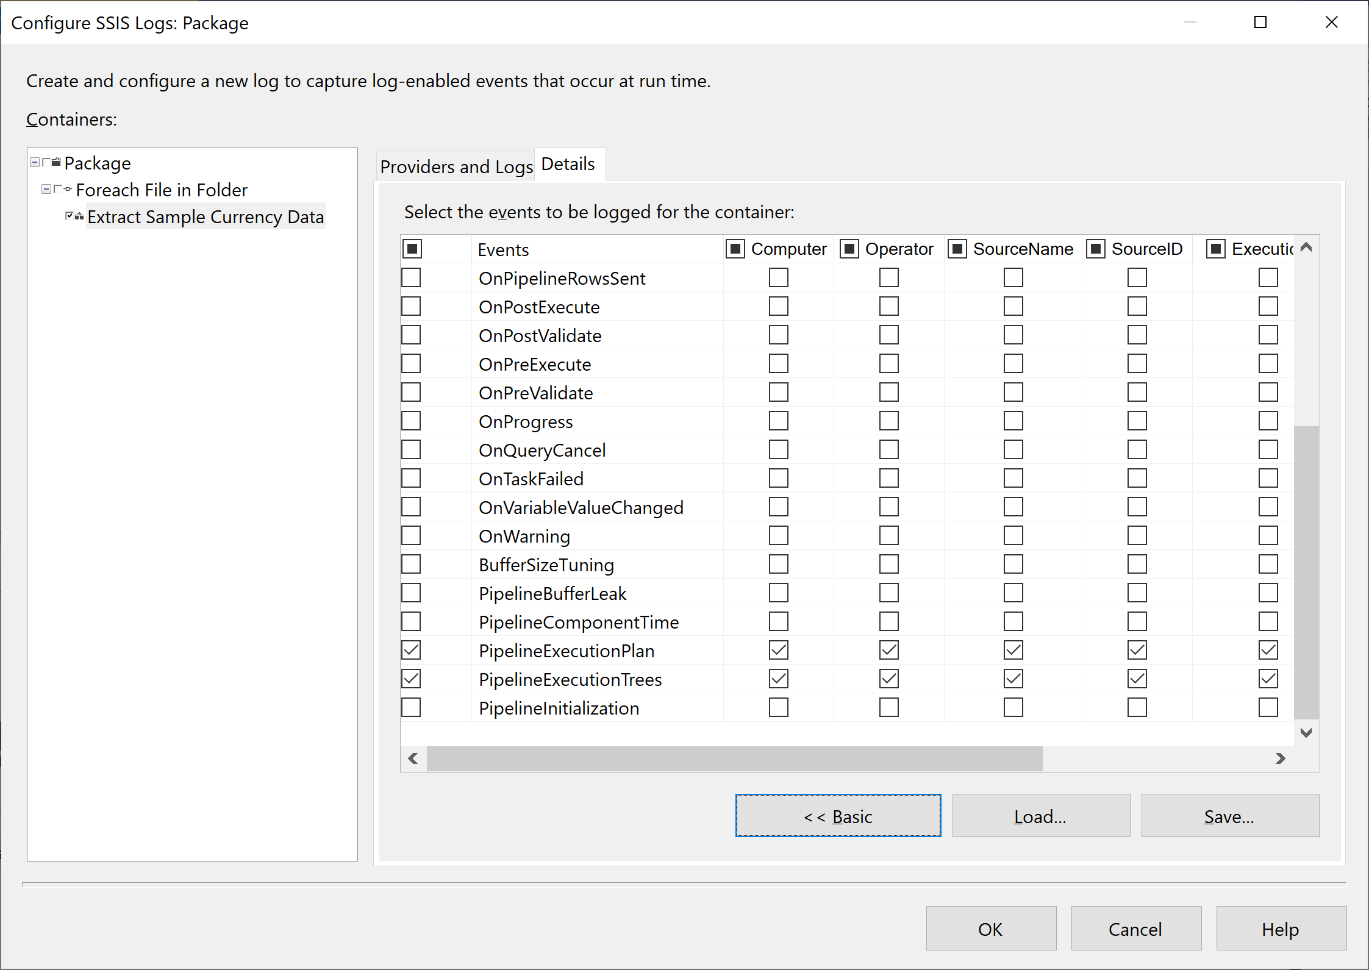Click the << Basic button

(x=838, y=816)
